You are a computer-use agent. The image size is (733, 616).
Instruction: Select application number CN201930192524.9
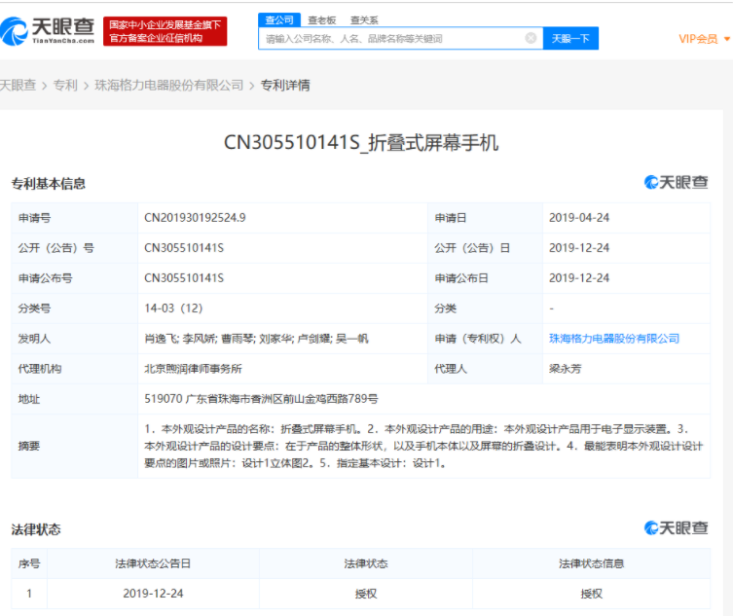click(195, 218)
